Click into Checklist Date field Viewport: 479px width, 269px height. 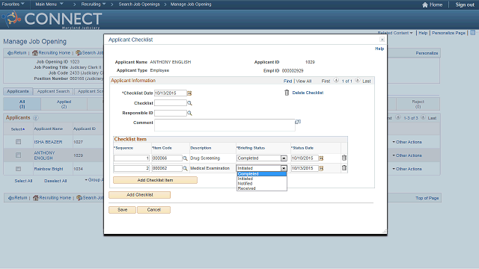(170, 93)
